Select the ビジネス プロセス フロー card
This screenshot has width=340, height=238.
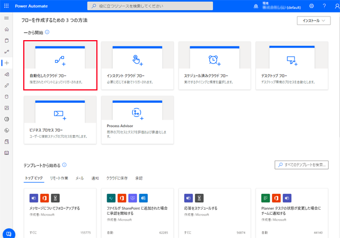coord(60,120)
